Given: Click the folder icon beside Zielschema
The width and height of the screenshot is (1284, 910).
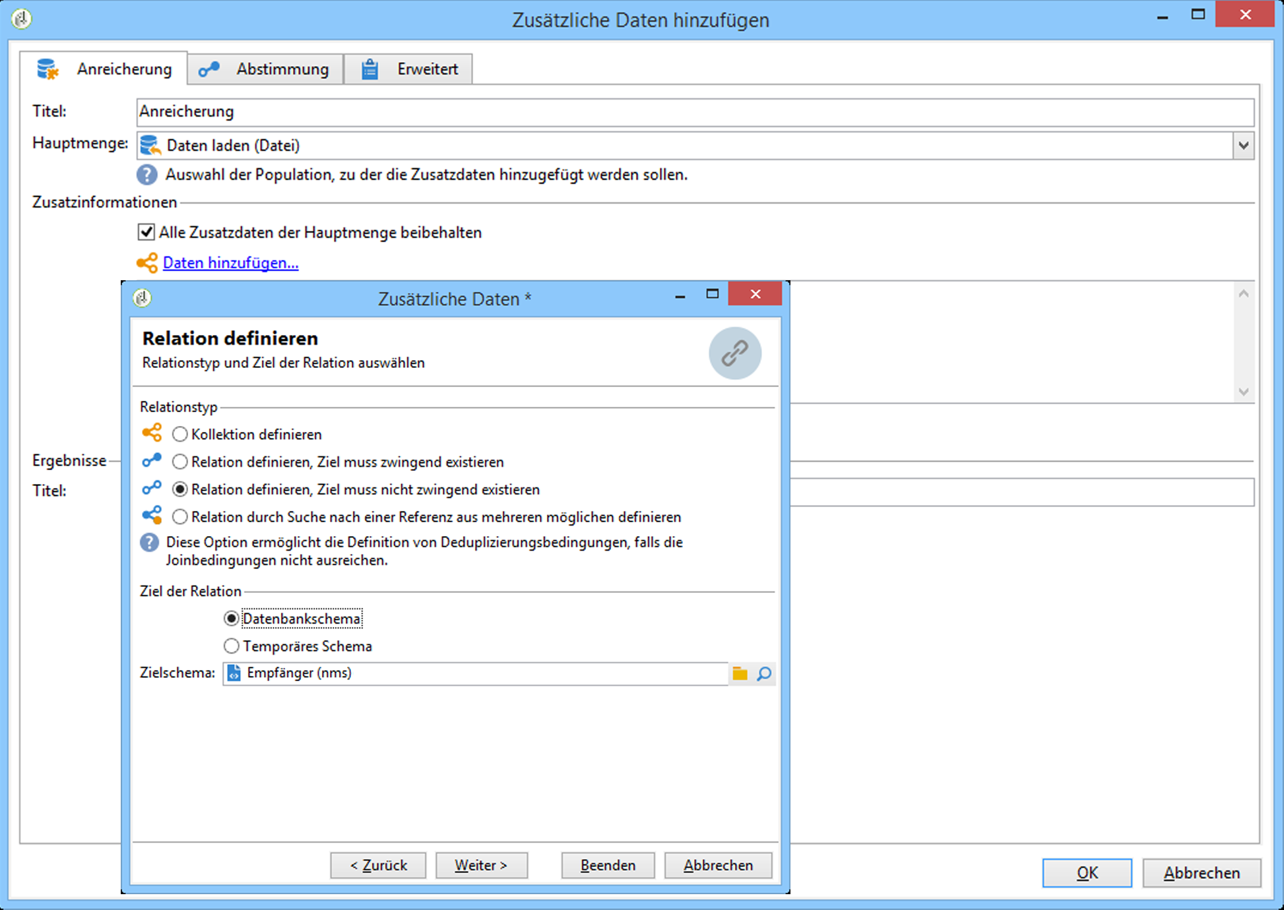Looking at the screenshot, I should click(x=740, y=673).
